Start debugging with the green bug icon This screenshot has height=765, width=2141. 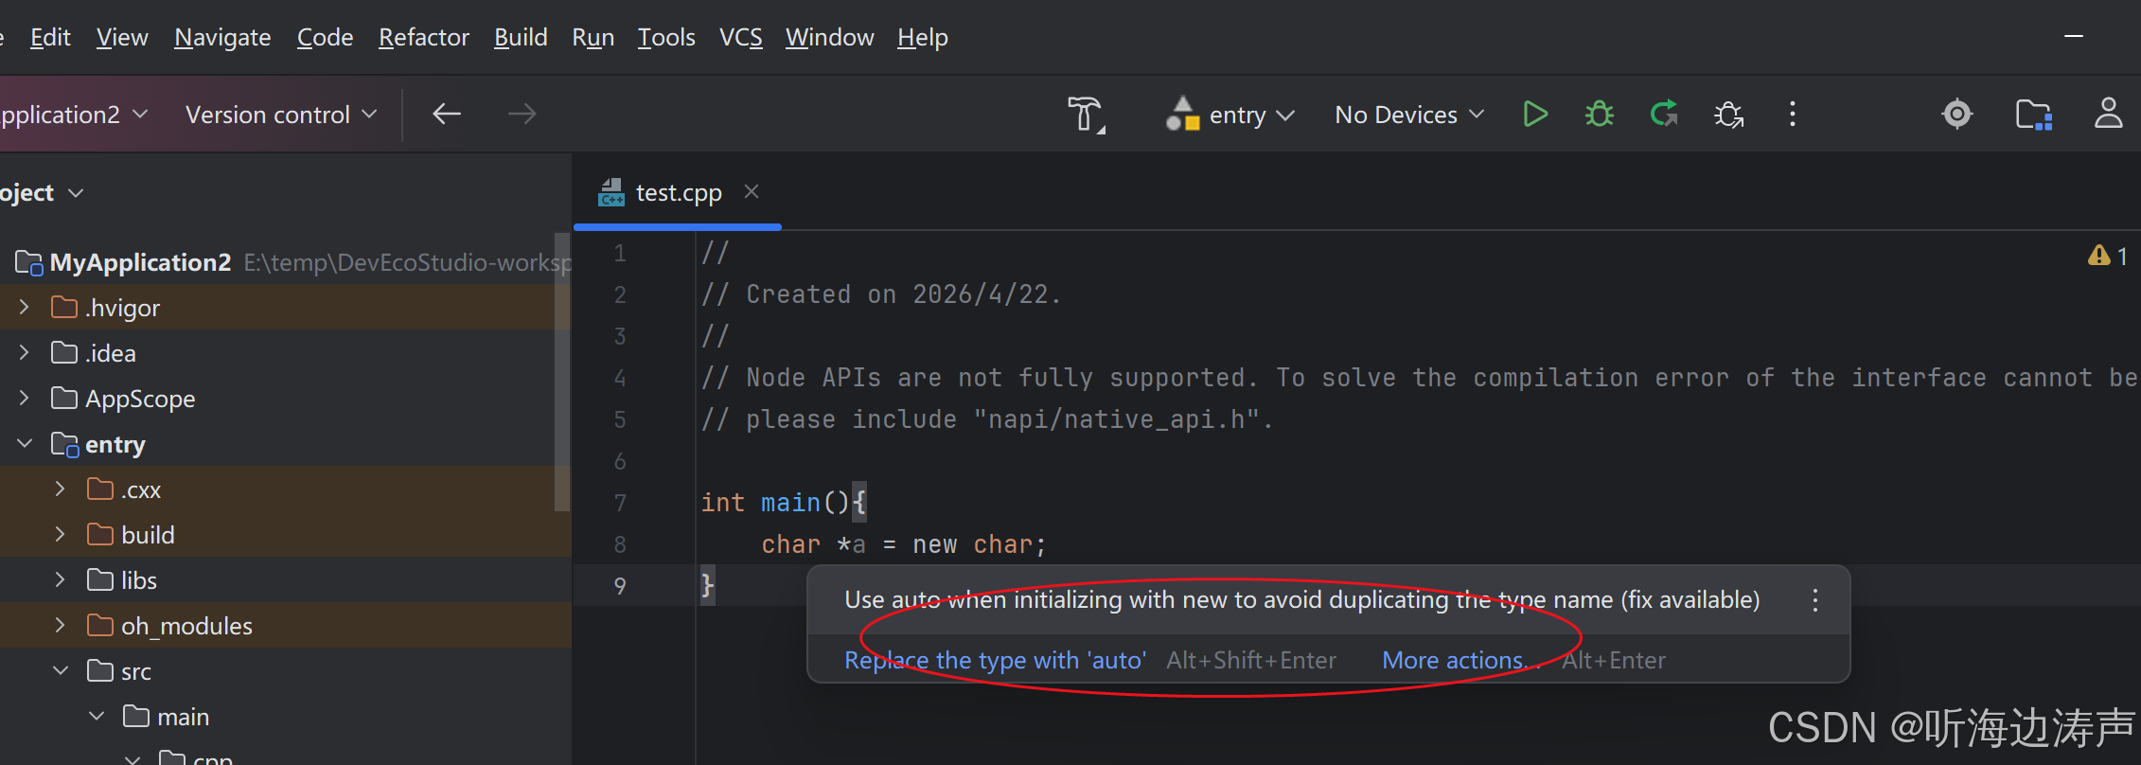(x=1600, y=115)
